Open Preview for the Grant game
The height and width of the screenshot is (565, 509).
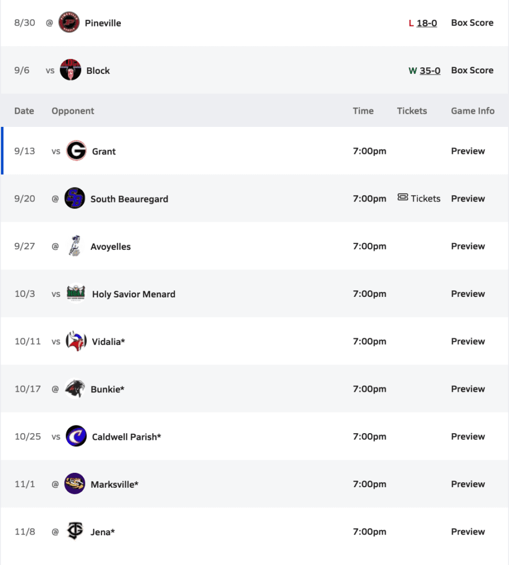pyautogui.click(x=468, y=151)
